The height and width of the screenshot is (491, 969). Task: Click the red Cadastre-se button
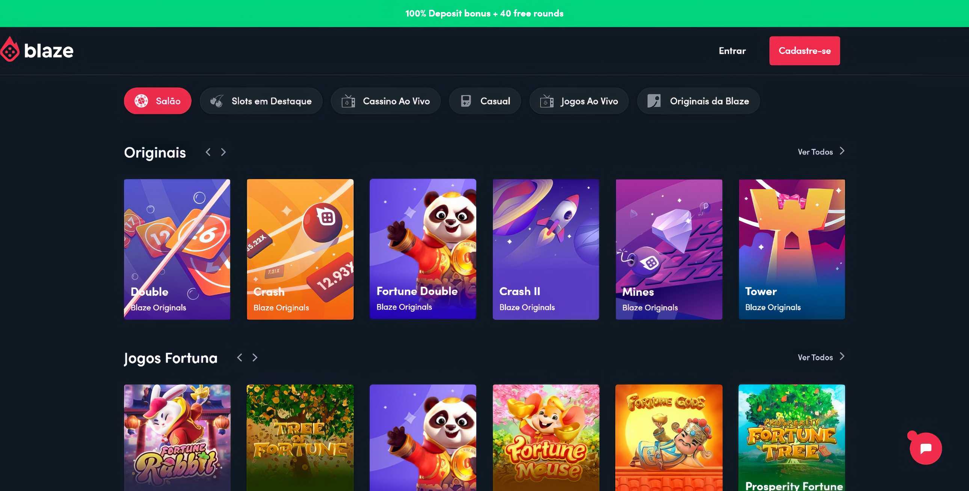click(804, 51)
